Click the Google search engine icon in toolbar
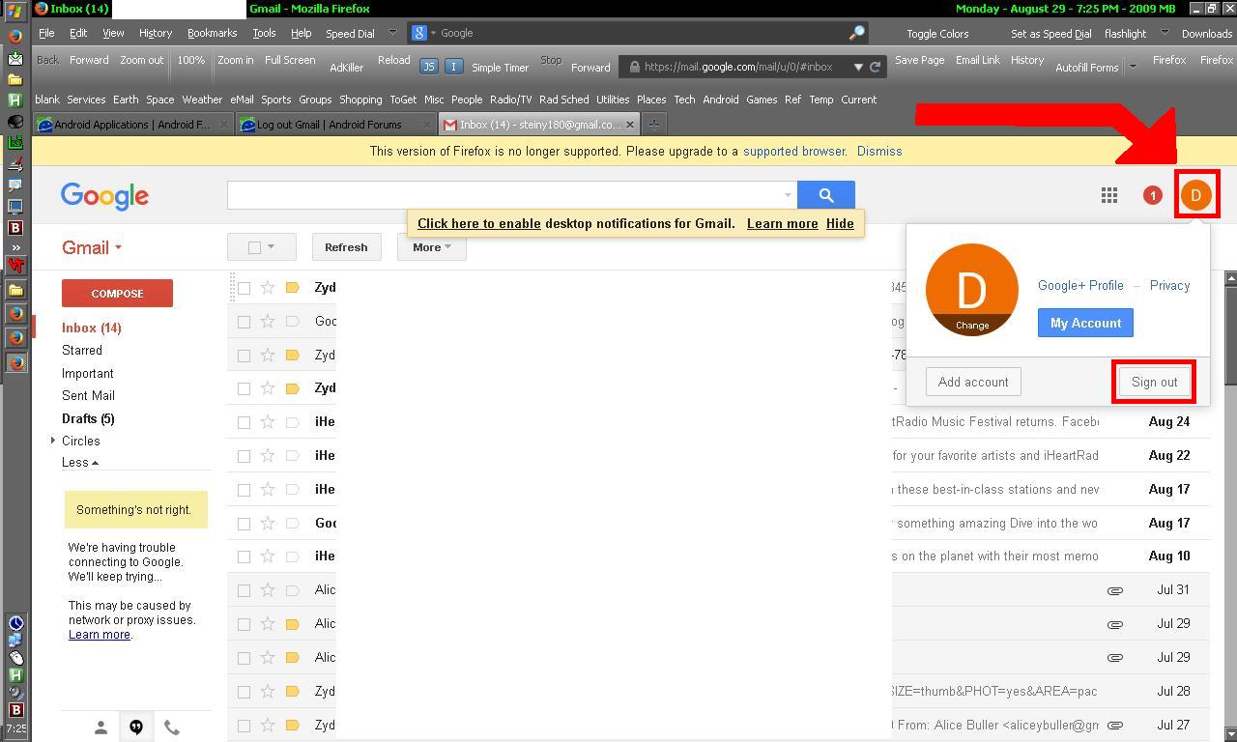 [x=419, y=33]
